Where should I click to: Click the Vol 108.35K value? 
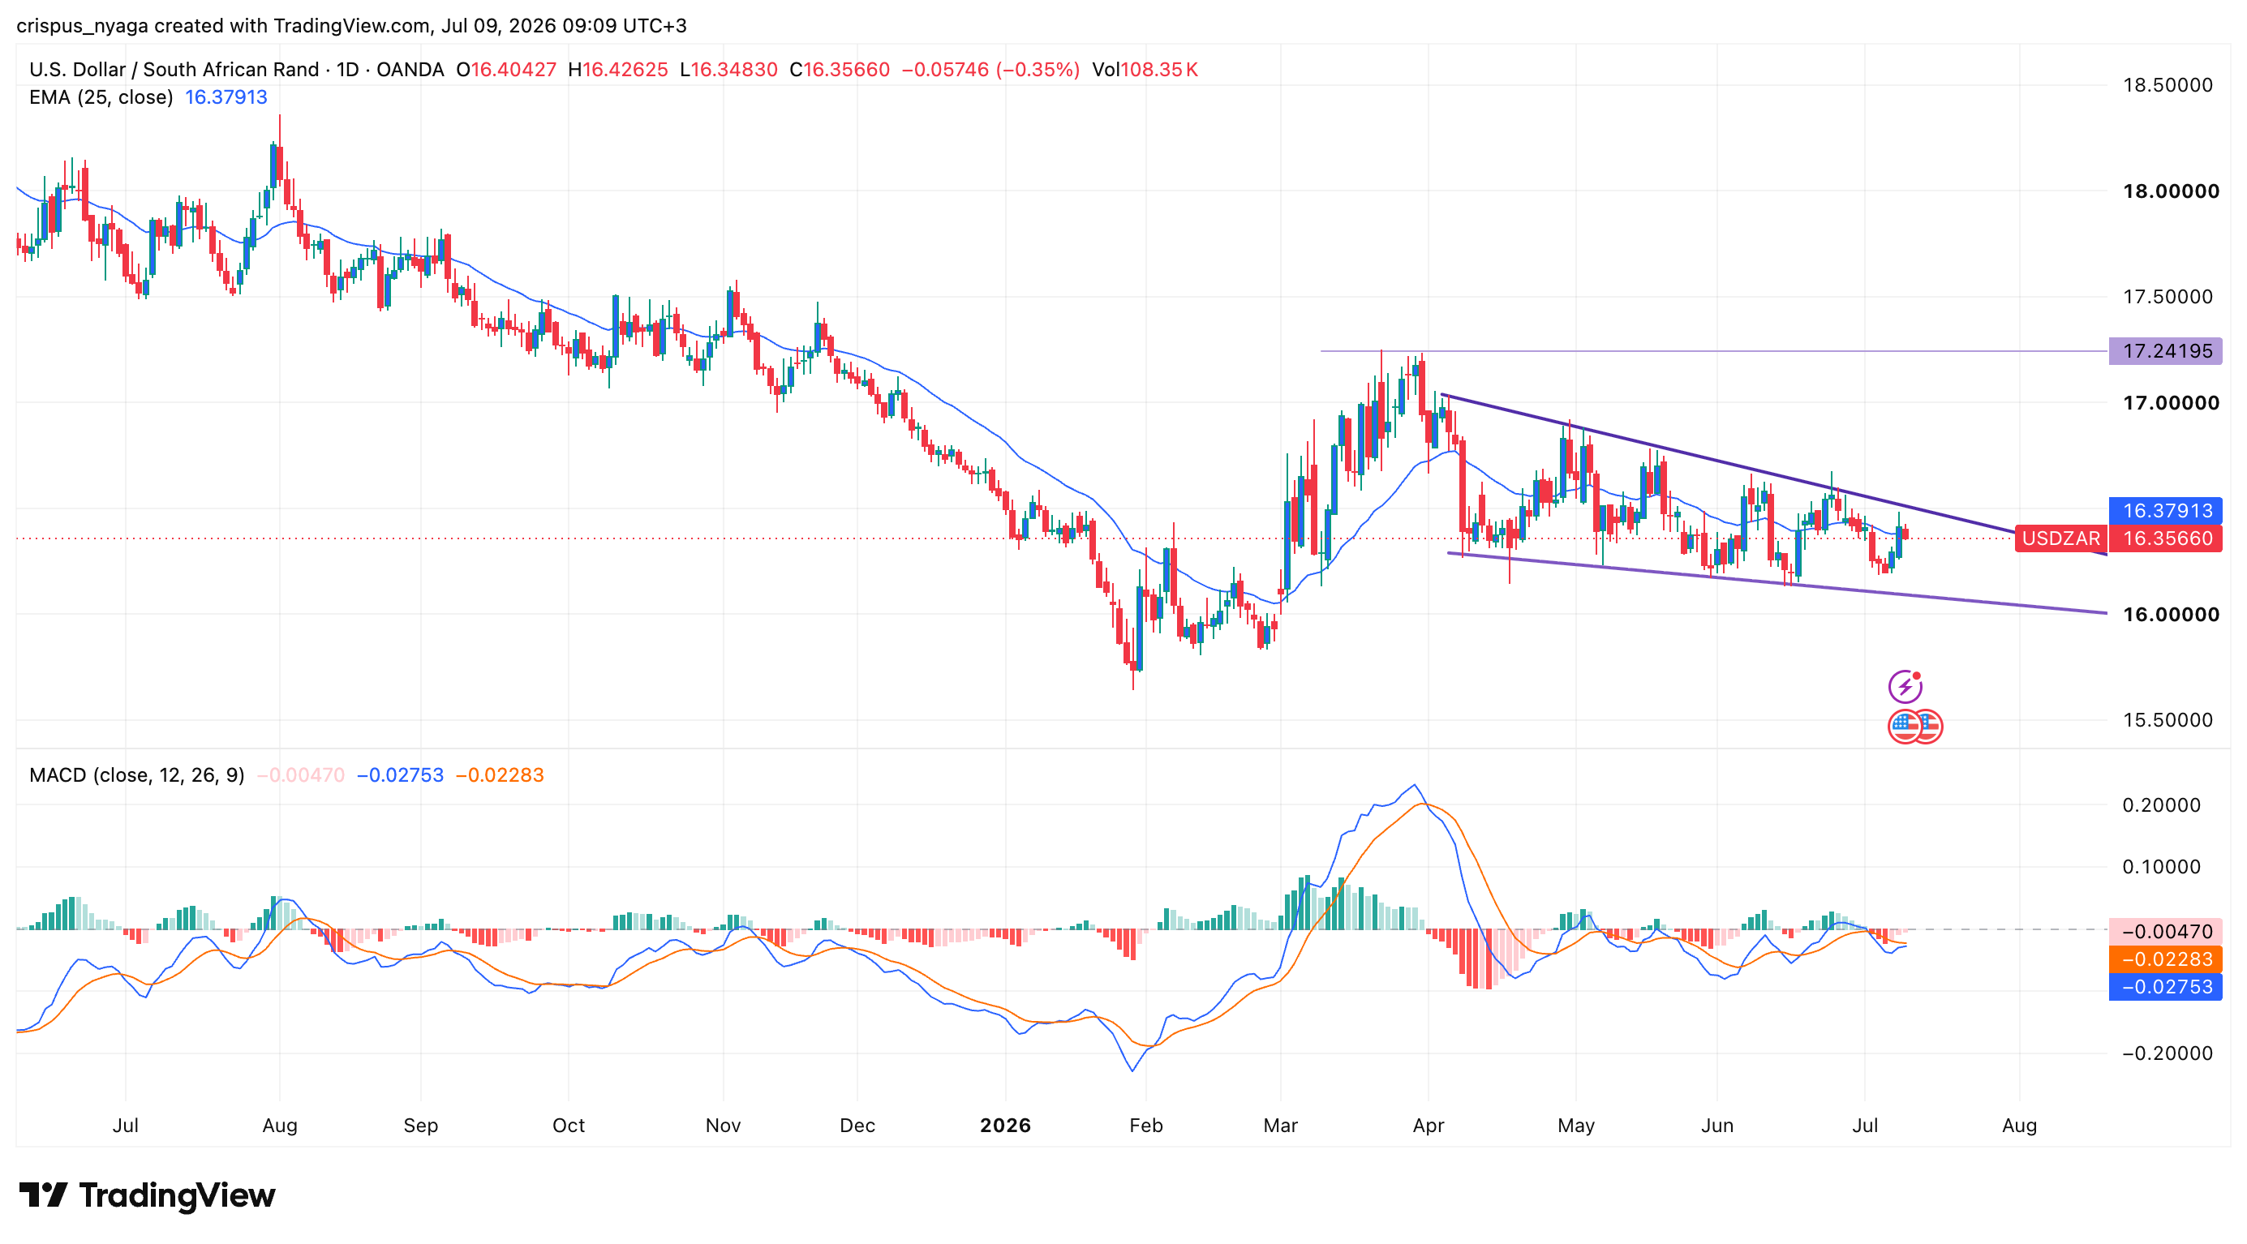pos(1145,70)
